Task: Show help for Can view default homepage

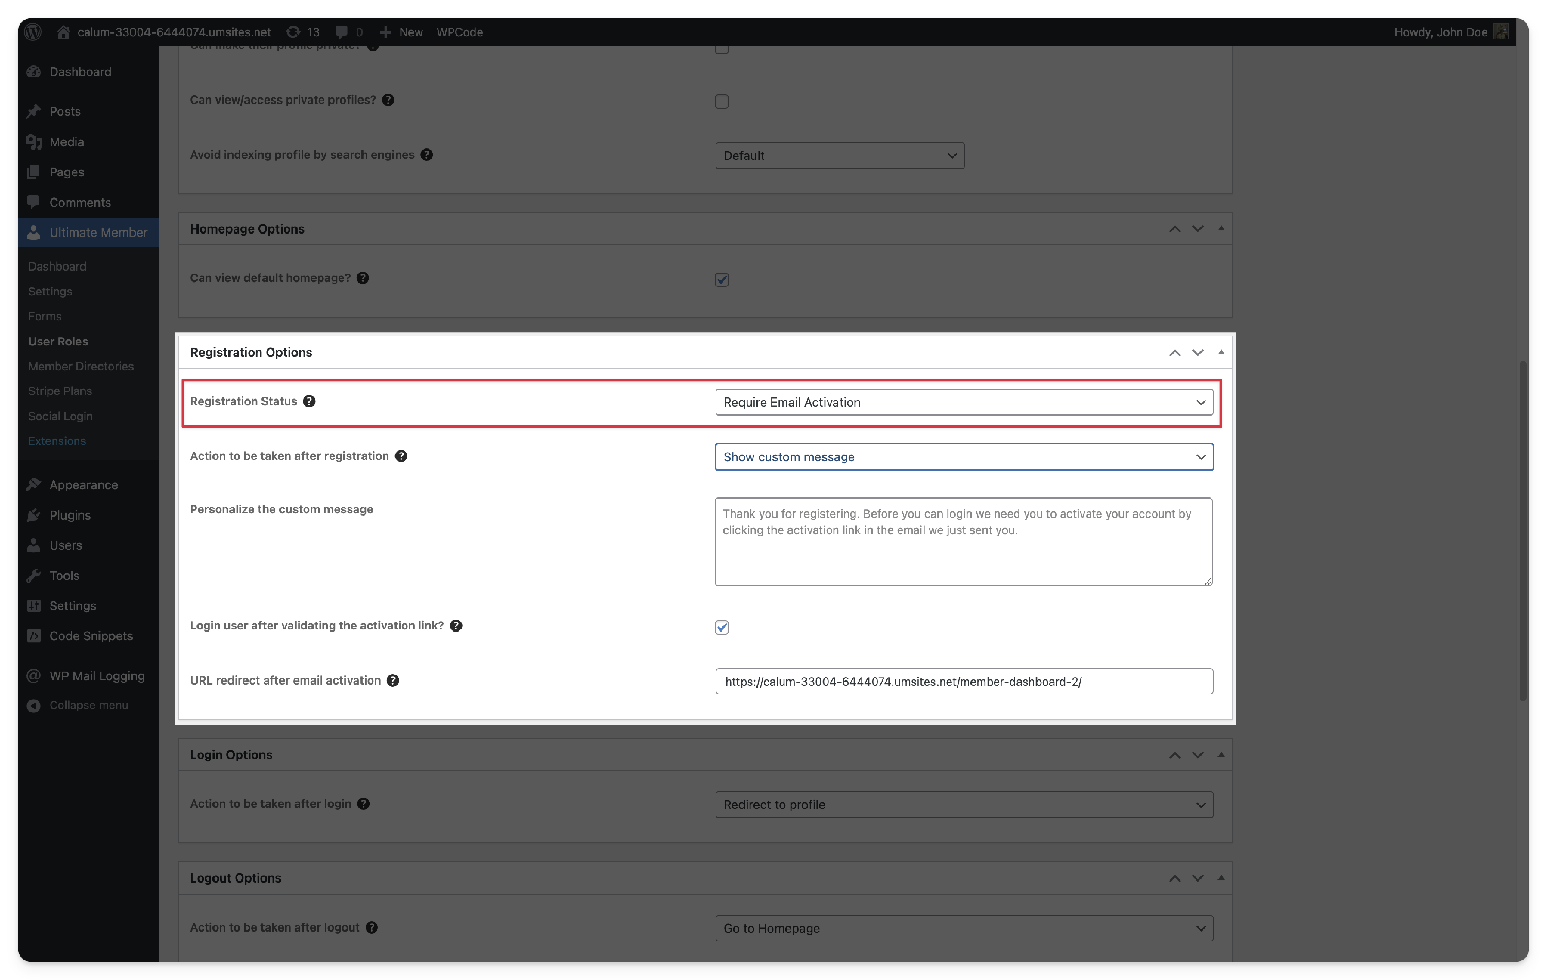Action: (x=363, y=278)
